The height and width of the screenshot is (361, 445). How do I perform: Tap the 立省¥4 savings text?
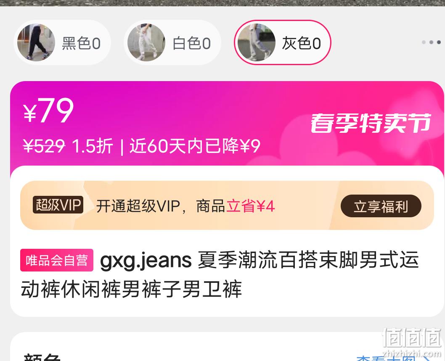pyautogui.click(x=250, y=206)
